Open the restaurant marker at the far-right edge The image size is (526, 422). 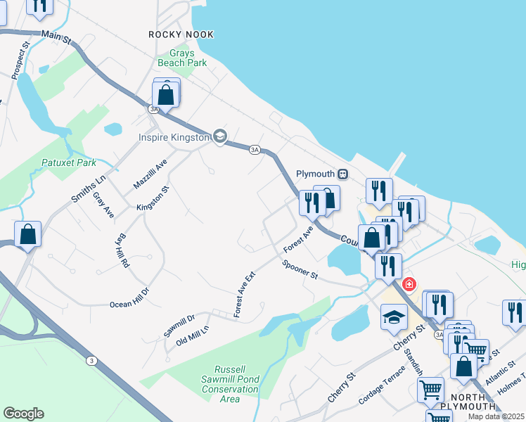click(x=515, y=314)
